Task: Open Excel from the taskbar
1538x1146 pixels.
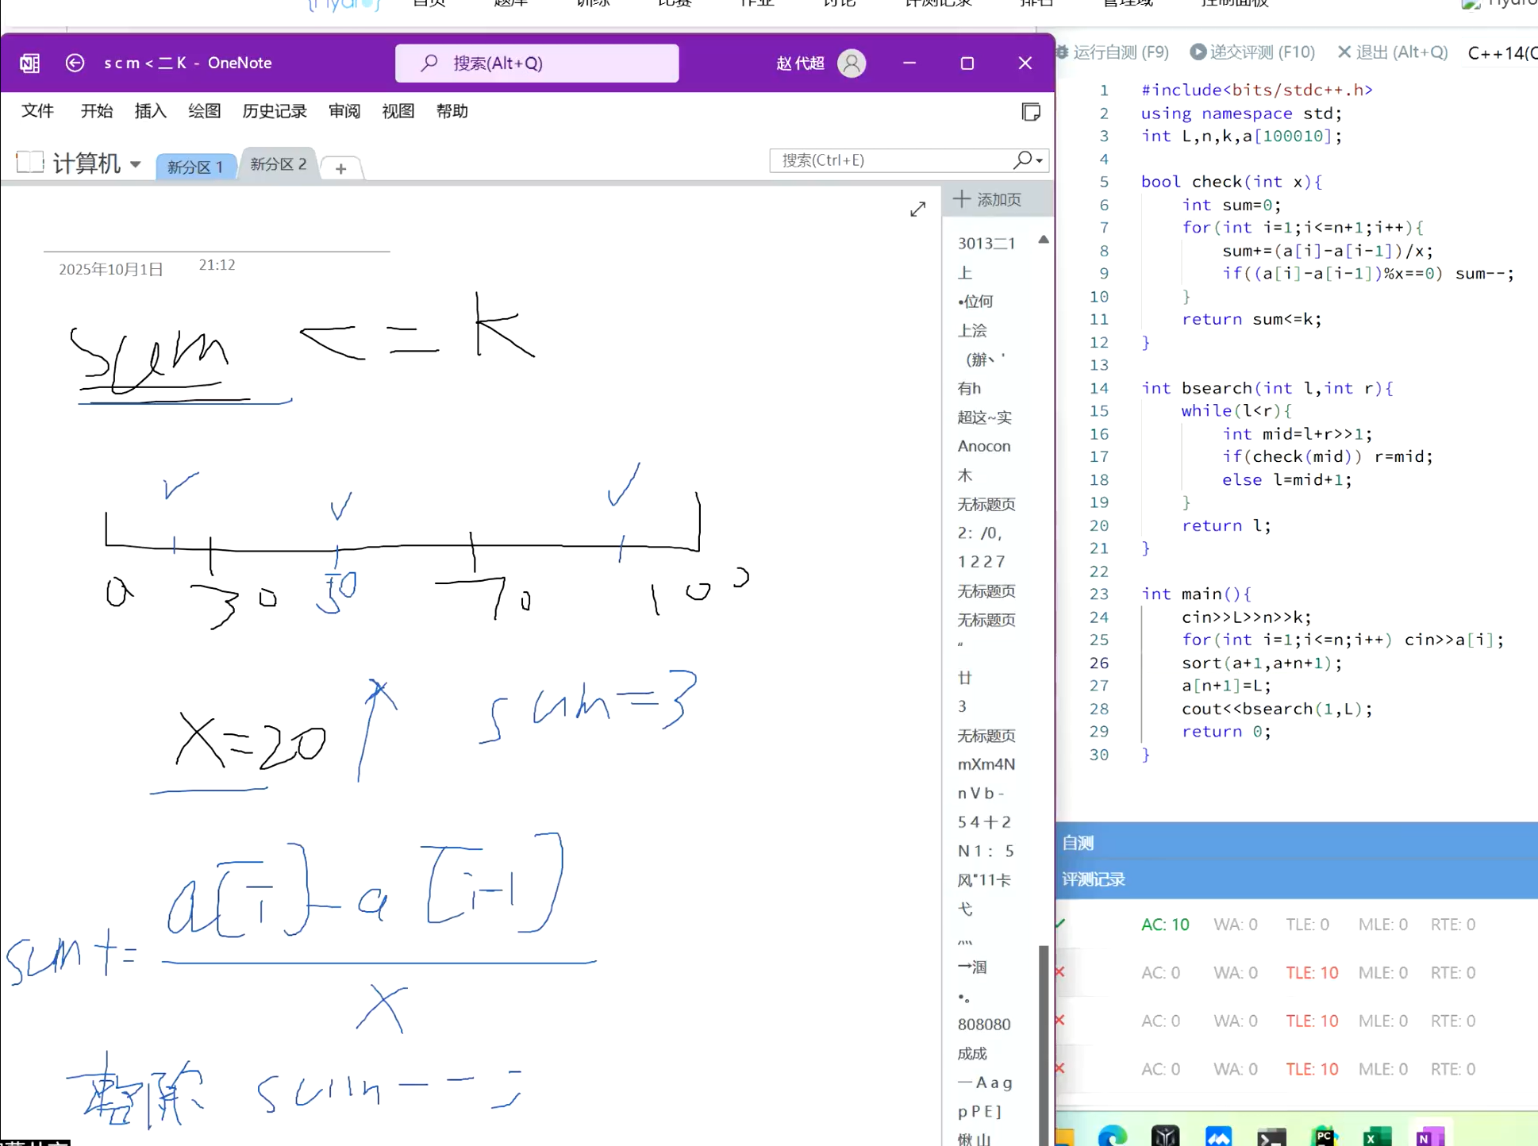Action: click(1377, 1136)
